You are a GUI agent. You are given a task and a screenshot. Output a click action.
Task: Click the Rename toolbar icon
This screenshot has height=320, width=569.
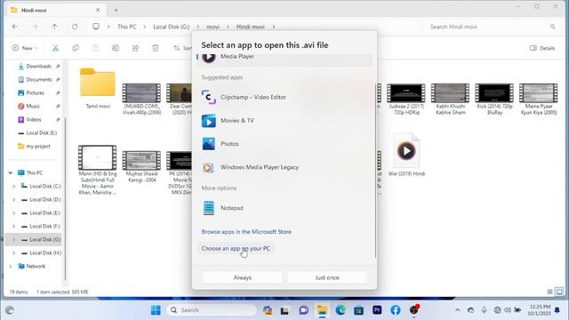pos(116,48)
